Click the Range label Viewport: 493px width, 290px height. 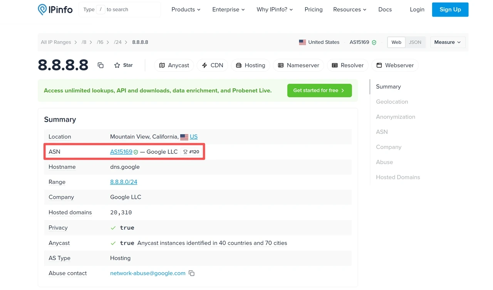click(57, 182)
